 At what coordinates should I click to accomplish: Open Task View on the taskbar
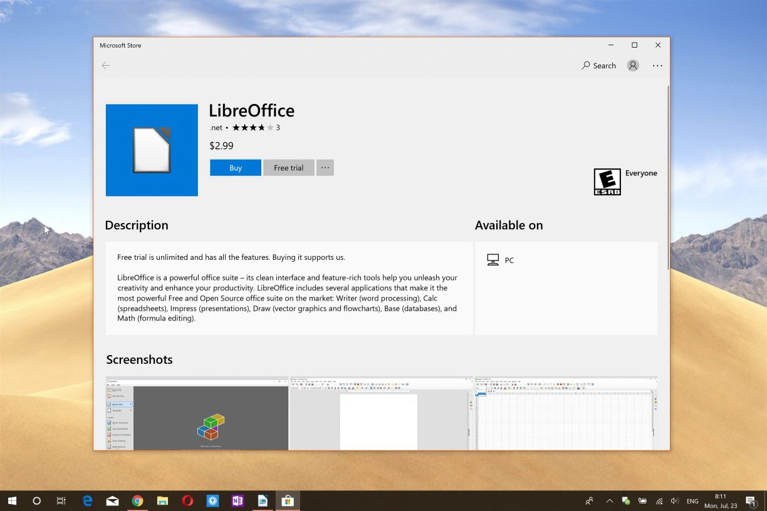(61, 501)
